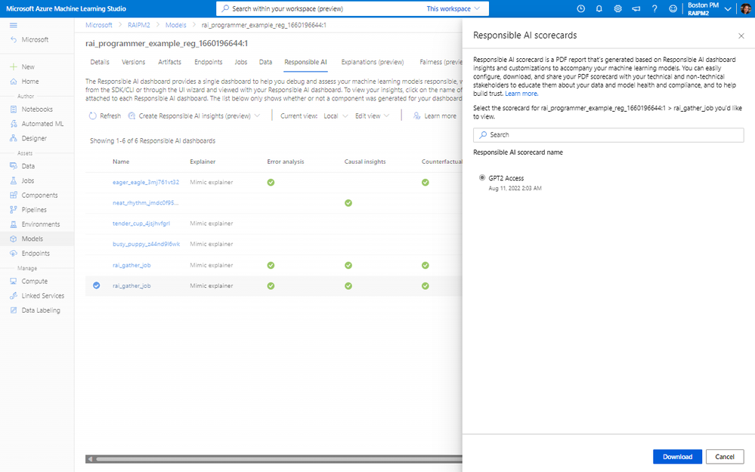Sort by the Name column header
This screenshot has height=472, width=755.
(x=121, y=162)
